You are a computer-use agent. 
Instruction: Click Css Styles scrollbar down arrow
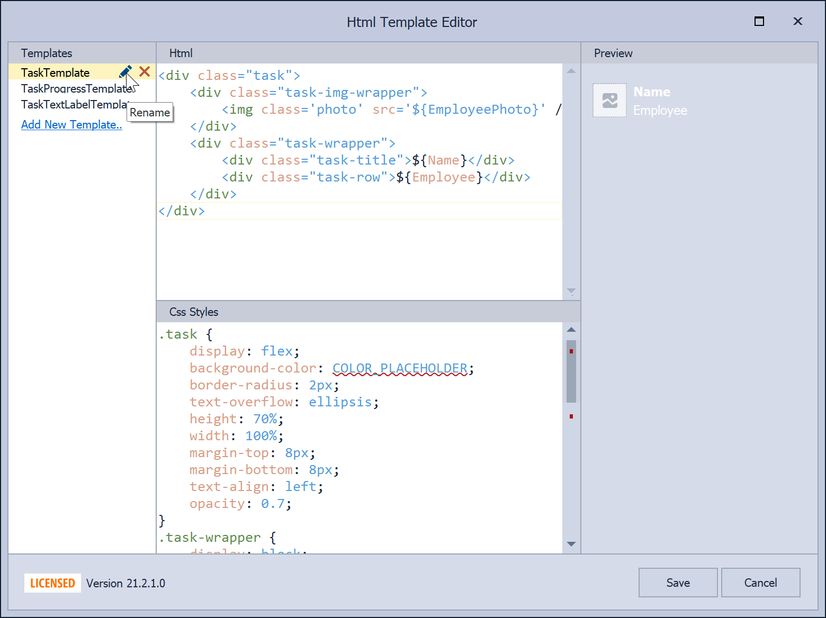pyautogui.click(x=571, y=544)
